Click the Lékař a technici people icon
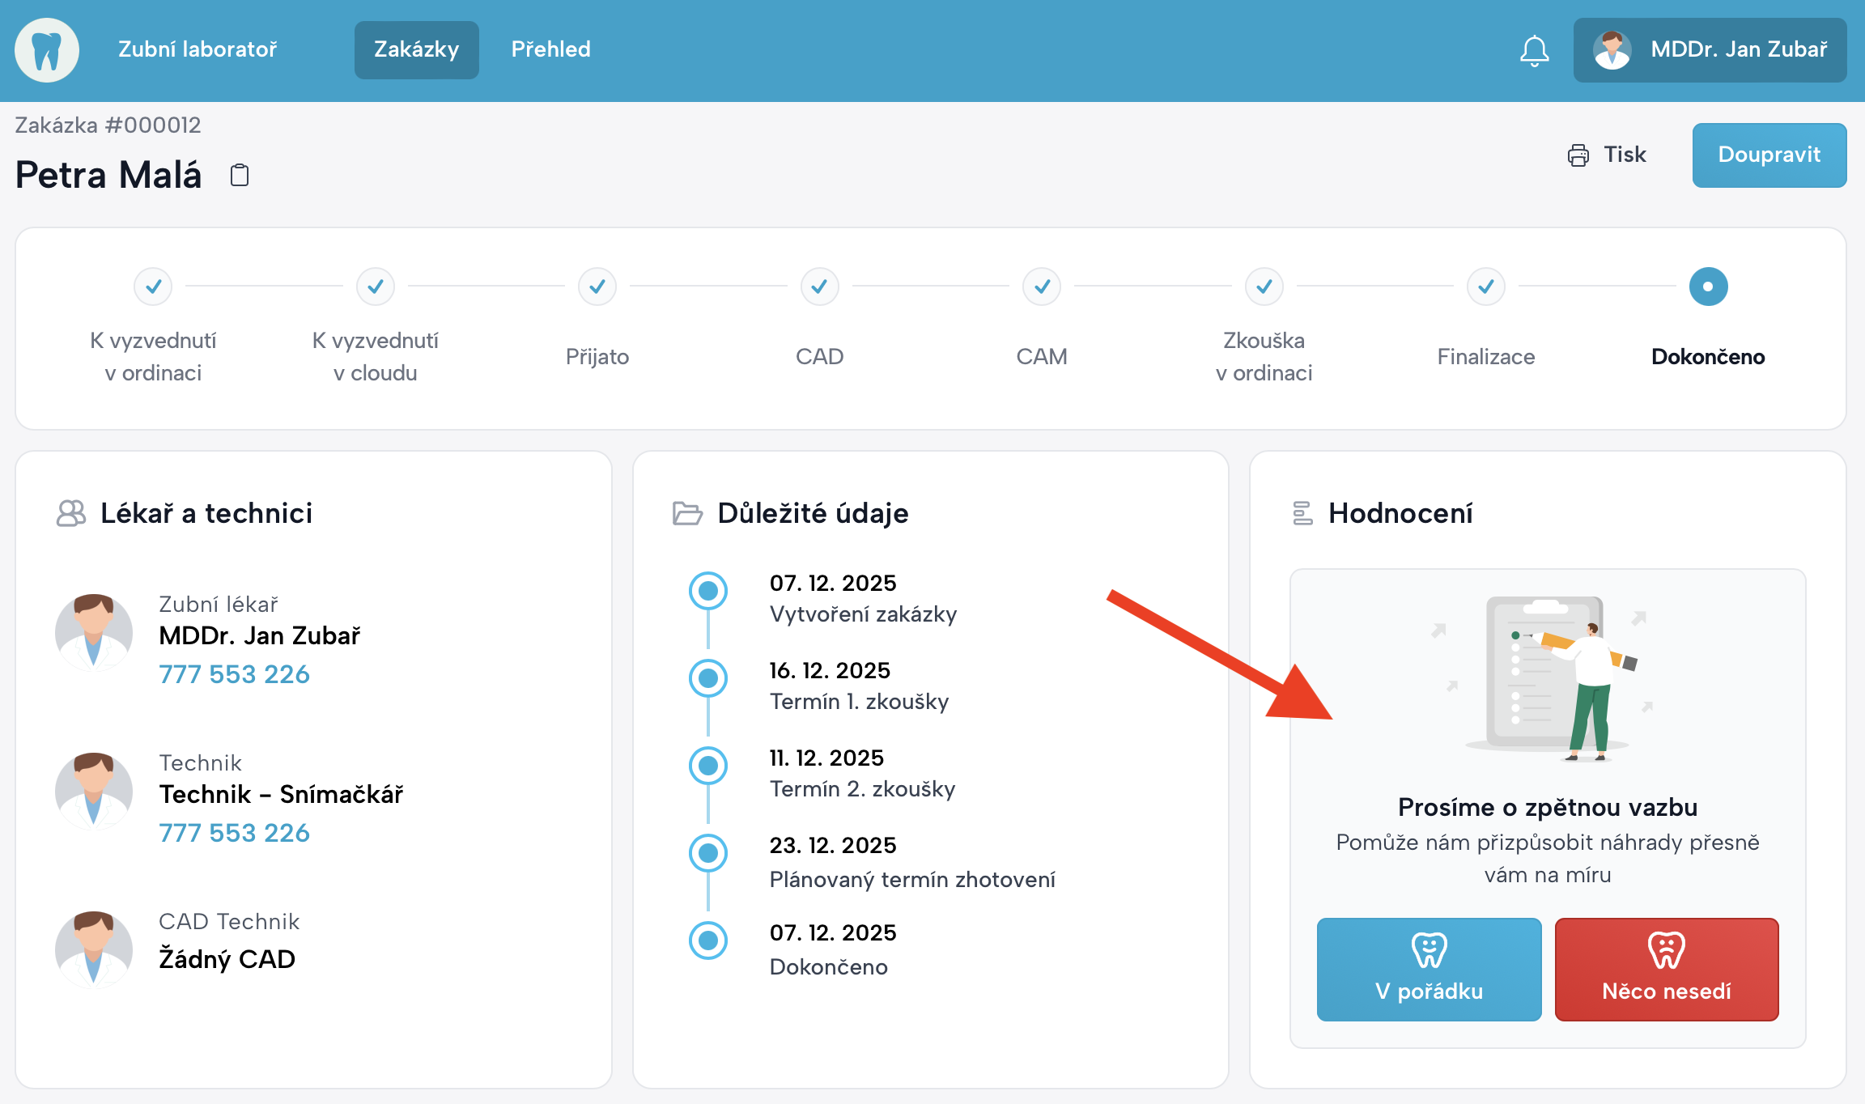This screenshot has height=1104, width=1865. (x=71, y=513)
